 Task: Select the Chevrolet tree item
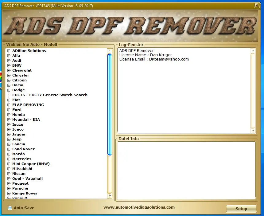tap(21, 70)
